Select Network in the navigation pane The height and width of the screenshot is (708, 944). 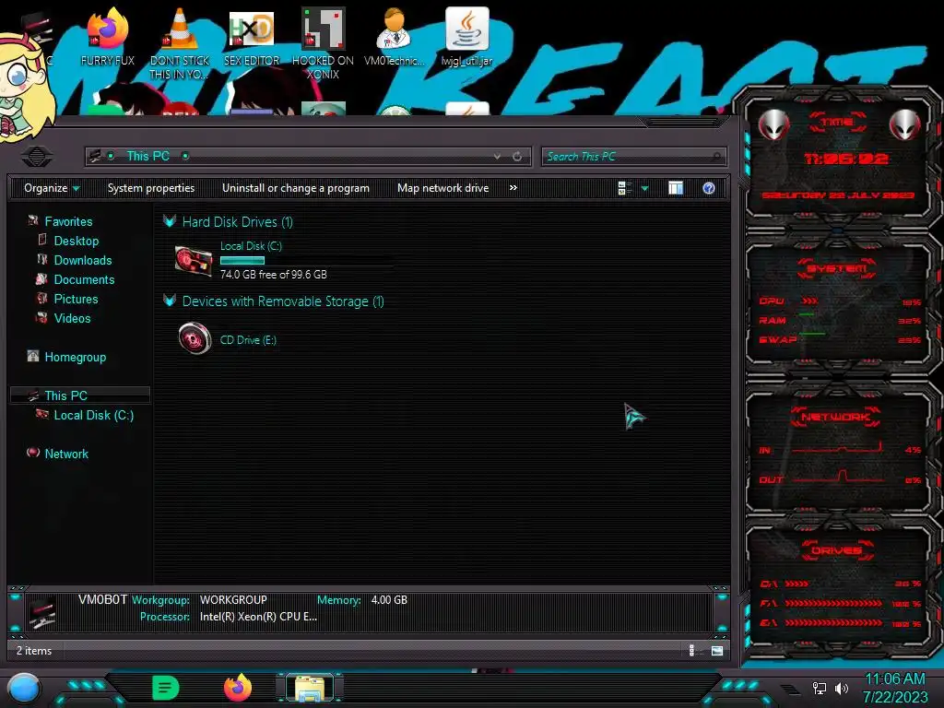click(x=66, y=454)
